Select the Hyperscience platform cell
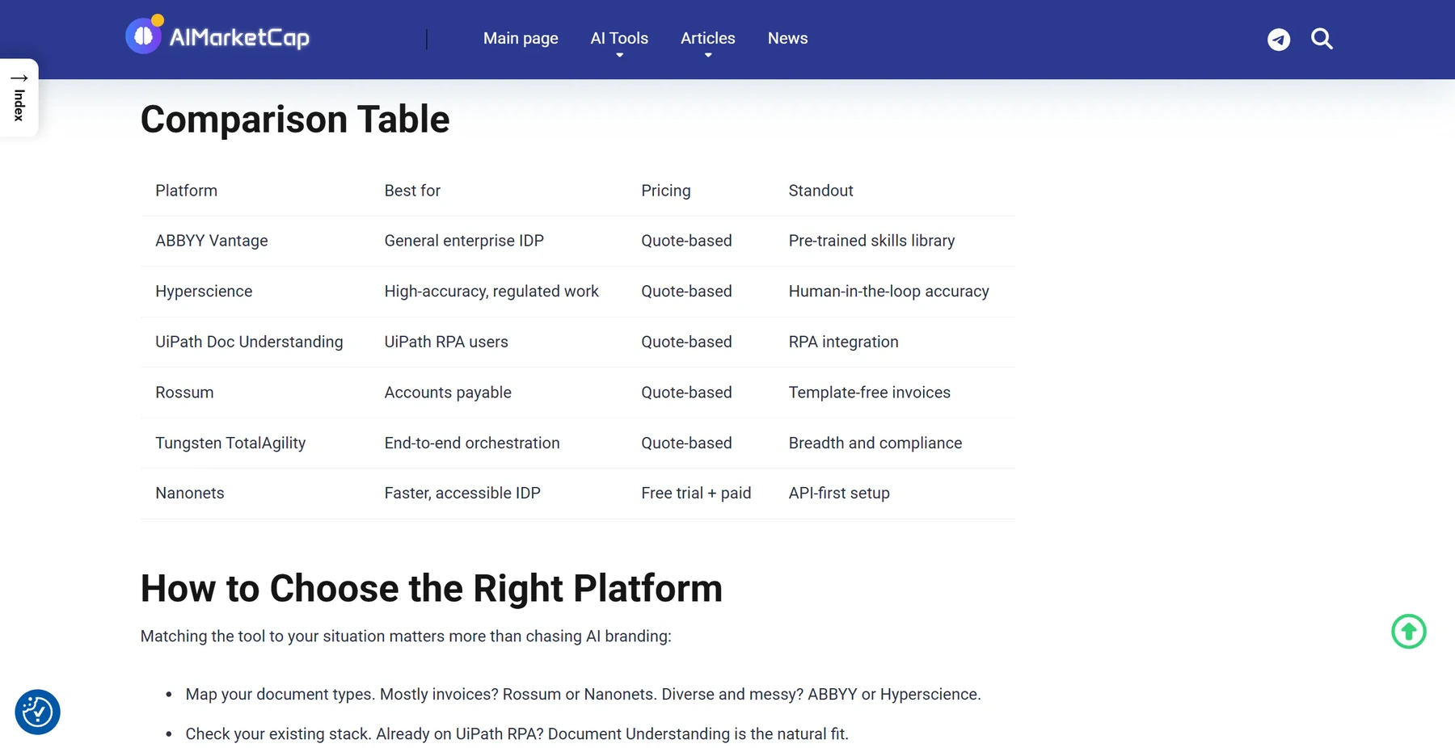Screen dimensions: 1455x748 point(204,292)
